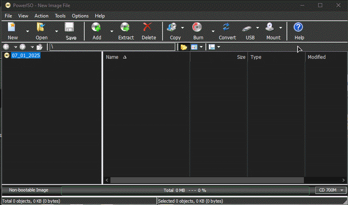Click the horizontal scrollbar thumb
Screen dimensions: 348x205
pos(207,180)
